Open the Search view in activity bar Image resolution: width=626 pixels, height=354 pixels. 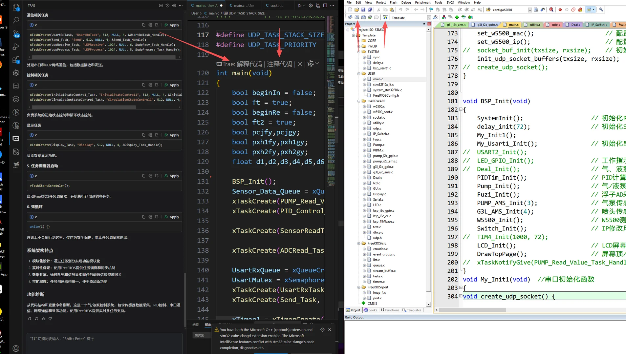coord(16,20)
